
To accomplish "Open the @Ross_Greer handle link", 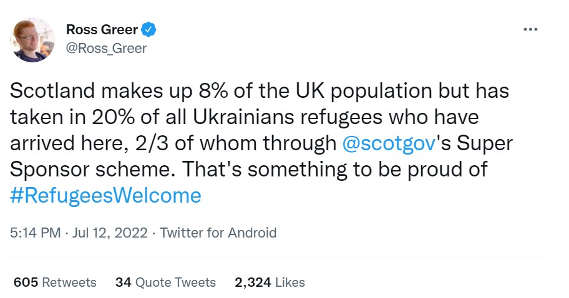I will click(x=106, y=48).
